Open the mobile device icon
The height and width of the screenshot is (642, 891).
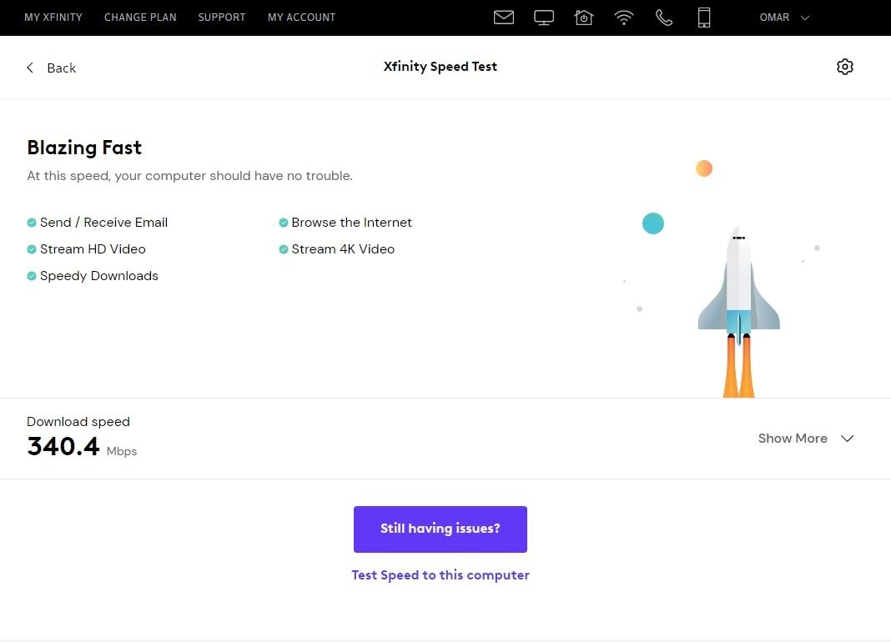(704, 18)
